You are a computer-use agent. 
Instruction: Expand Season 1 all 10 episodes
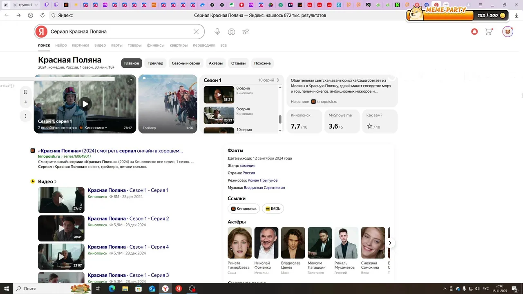pos(269,80)
